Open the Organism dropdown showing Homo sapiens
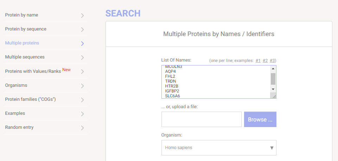338x161 pixels. pyautogui.click(x=215, y=148)
